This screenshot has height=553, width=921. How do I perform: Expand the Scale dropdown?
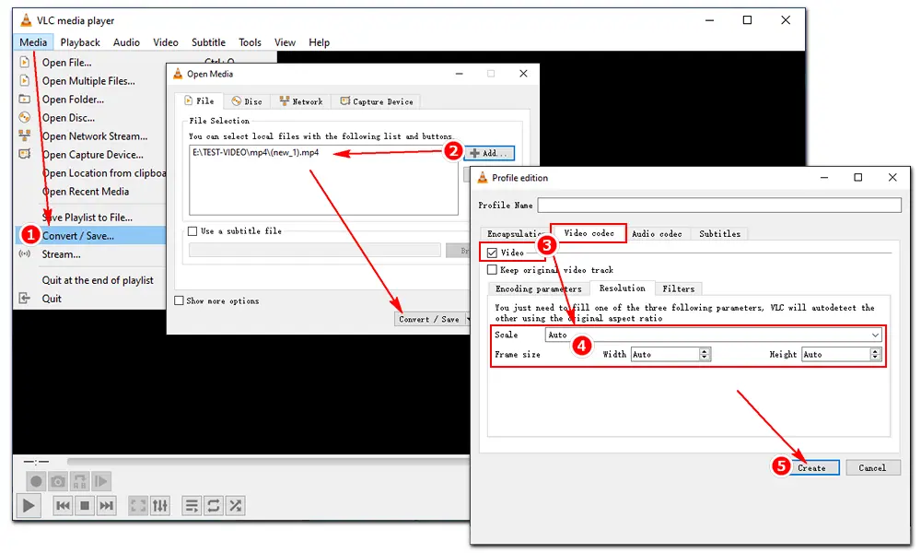click(875, 335)
